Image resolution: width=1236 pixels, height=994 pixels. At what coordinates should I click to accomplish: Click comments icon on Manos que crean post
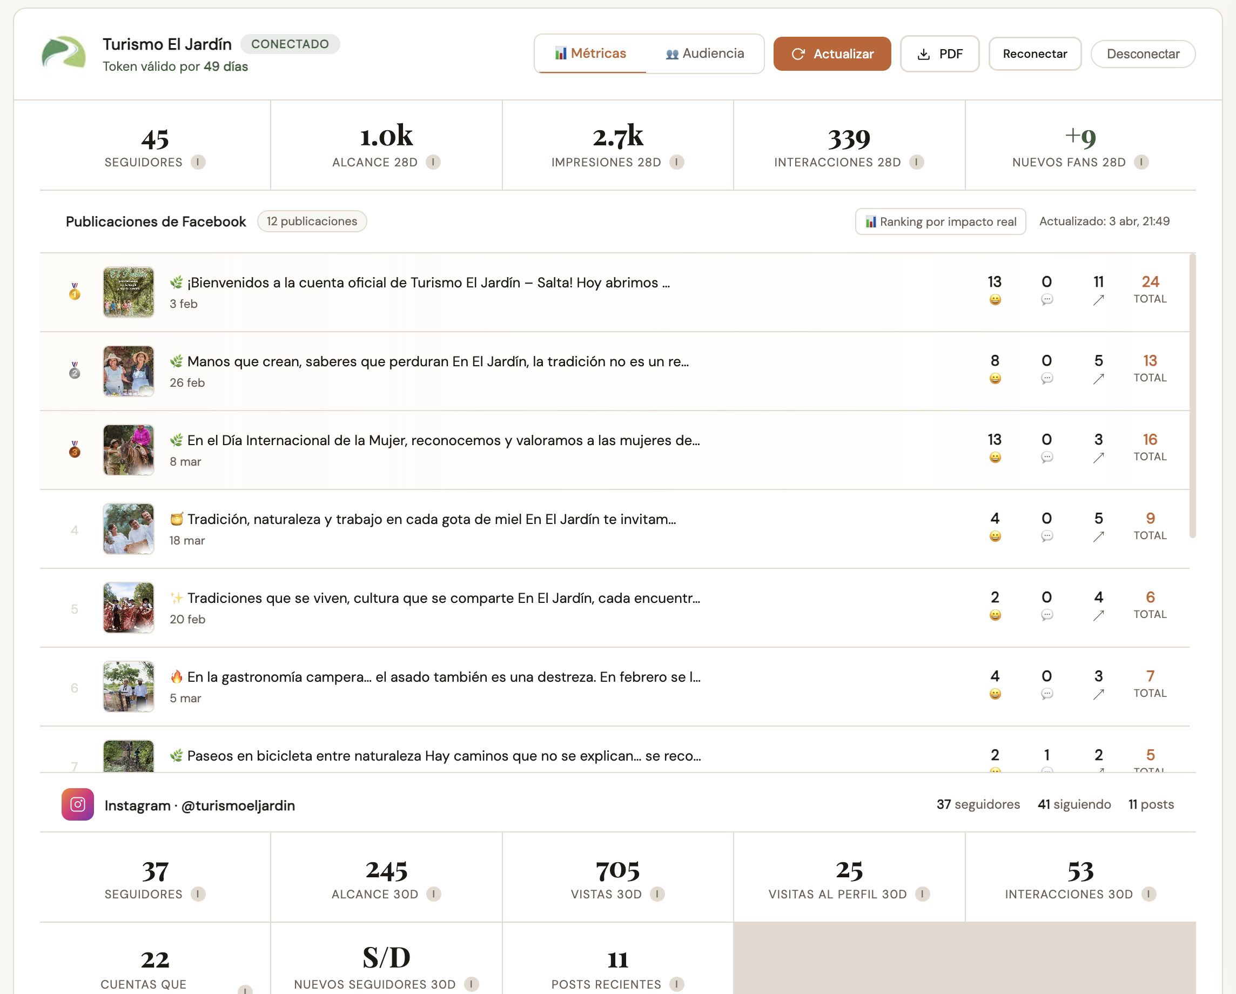[1047, 378]
